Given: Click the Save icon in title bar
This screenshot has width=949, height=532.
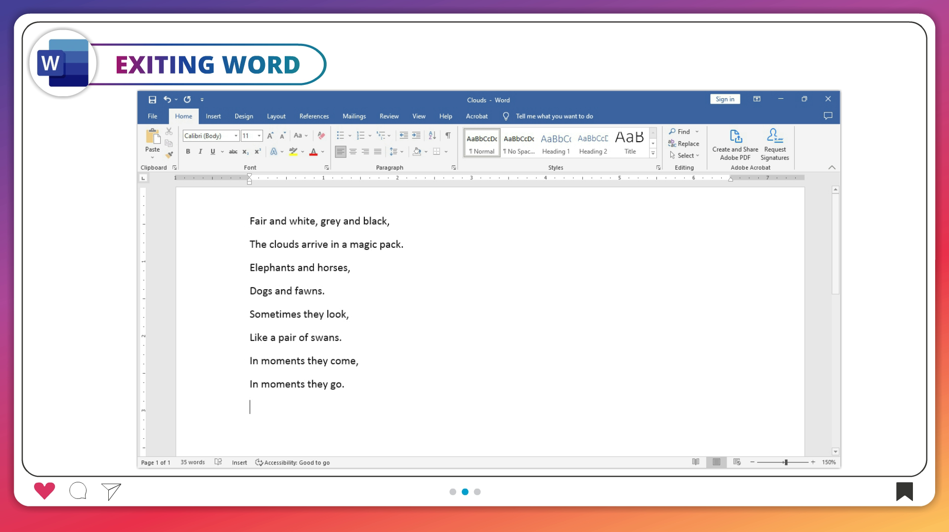Looking at the screenshot, I should tap(152, 100).
